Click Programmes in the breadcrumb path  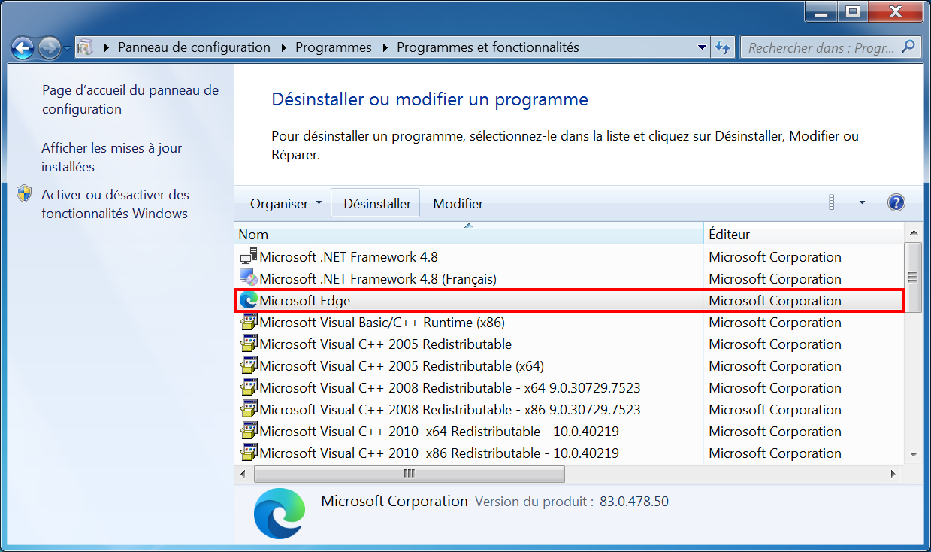(334, 47)
